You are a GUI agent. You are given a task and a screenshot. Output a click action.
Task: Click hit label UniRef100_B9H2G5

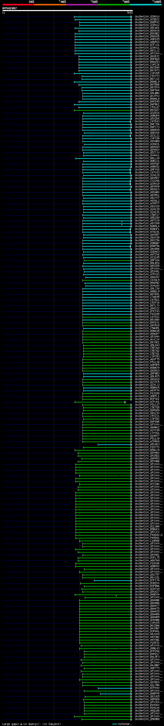pyautogui.click(x=147, y=36)
